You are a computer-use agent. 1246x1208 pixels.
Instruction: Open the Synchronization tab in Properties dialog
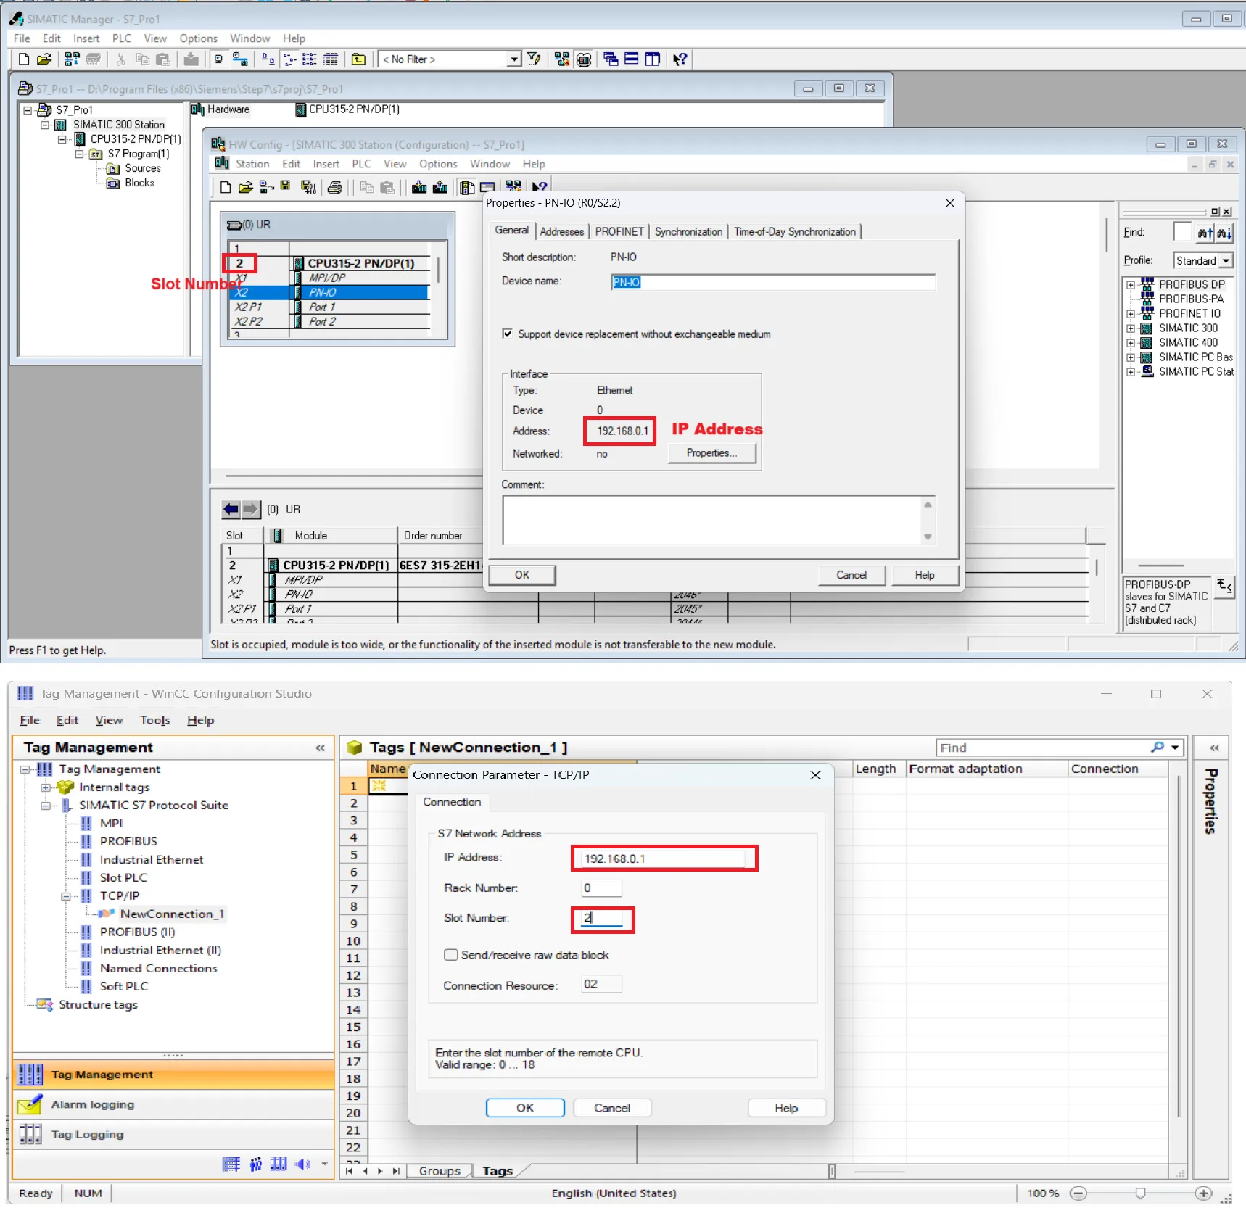(x=688, y=232)
